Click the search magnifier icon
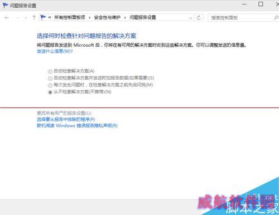The width and height of the screenshot is (279, 215). point(276,18)
